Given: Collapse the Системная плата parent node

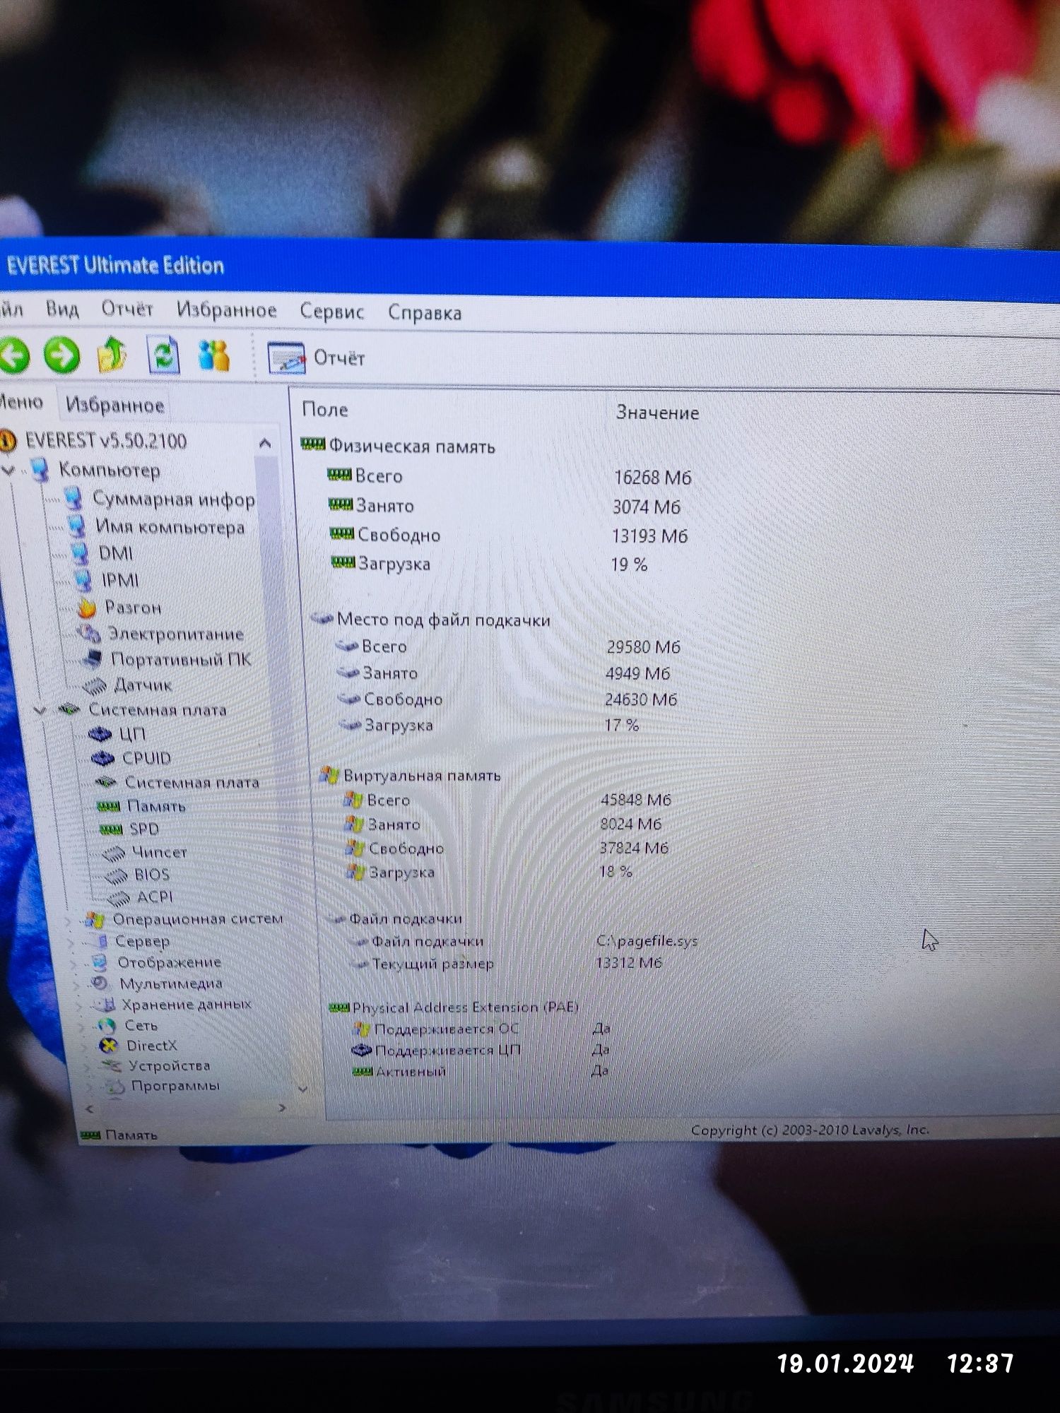Looking at the screenshot, I should (x=40, y=709).
